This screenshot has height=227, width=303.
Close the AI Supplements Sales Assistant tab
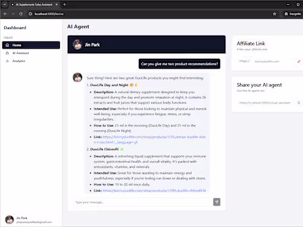pos(56,4)
